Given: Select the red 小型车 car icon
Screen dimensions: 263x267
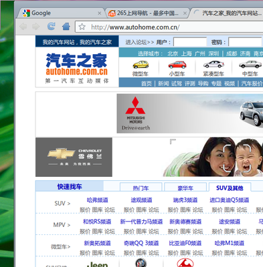Looking at the screenshot, I should pos(177,65).
